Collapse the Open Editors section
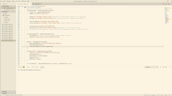Image resolution: width=172 pixels, height=96 pixels. [8, 6]
